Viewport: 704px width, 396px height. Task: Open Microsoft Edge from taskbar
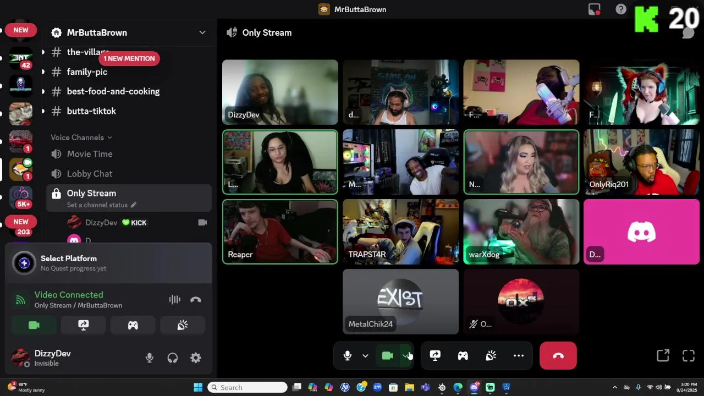tap(458, 387)
